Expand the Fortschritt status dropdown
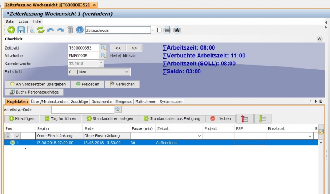Image resolution: width=330 pixels, height=194 pixels. point(127,72)
